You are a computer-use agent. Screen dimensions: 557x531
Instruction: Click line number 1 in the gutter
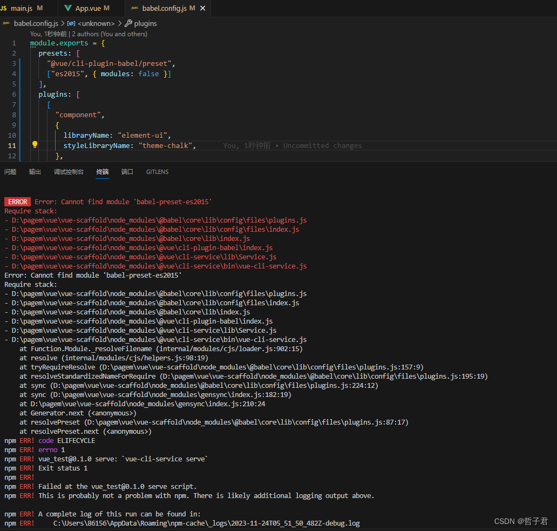[x=14, y=43]
